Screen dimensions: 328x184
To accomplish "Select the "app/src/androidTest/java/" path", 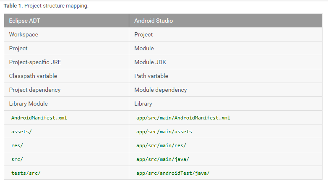I will tap(173, 173).
